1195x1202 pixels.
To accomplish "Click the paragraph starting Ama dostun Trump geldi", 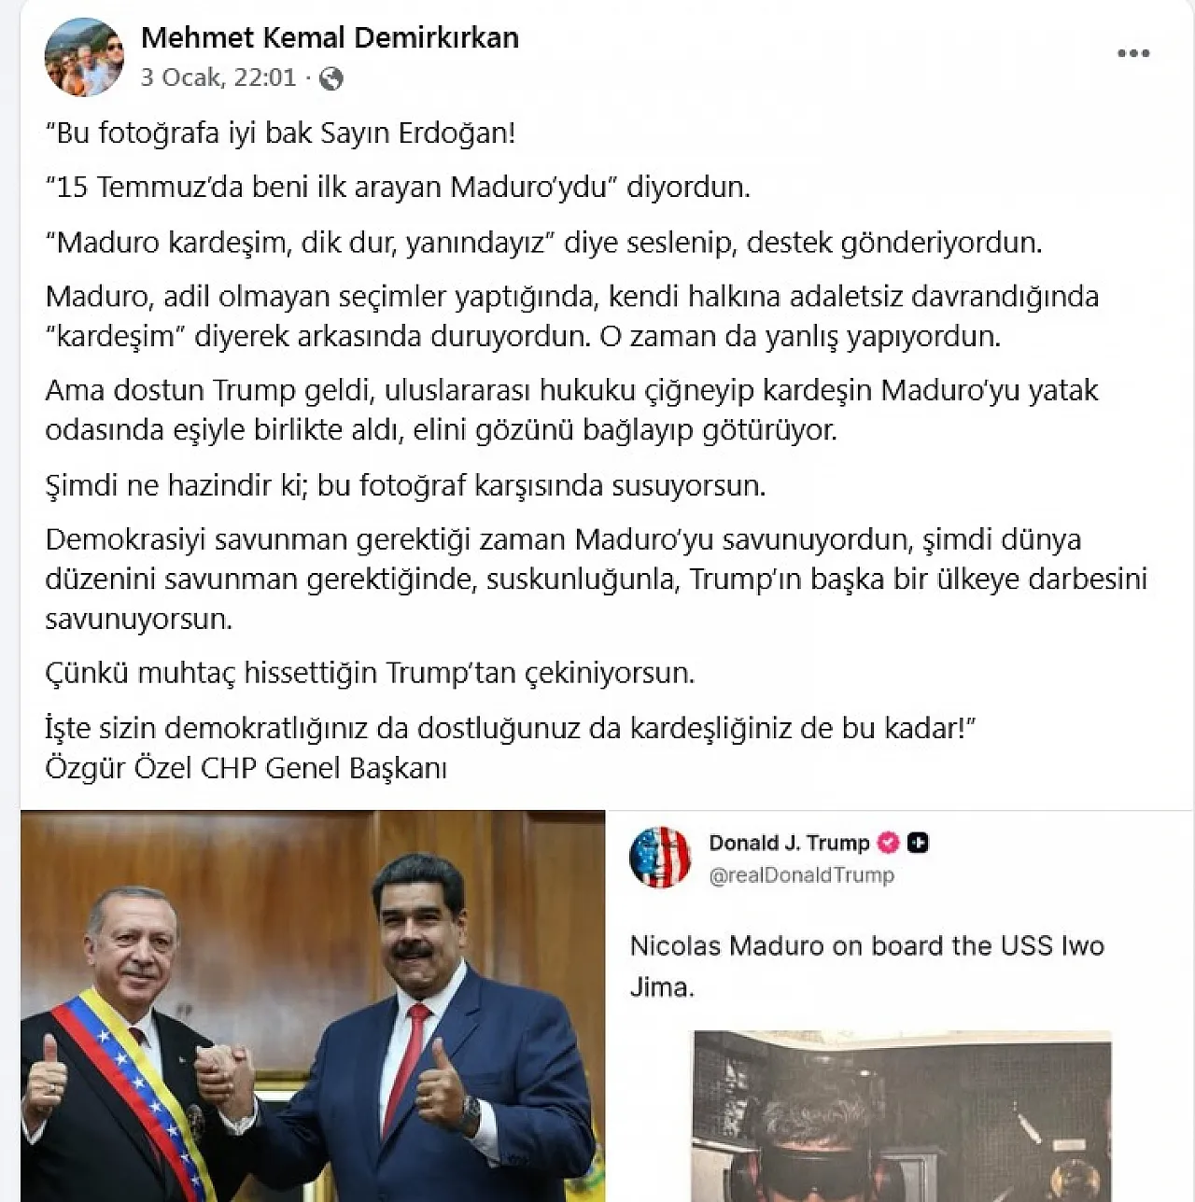I will (x=571, y=410).
